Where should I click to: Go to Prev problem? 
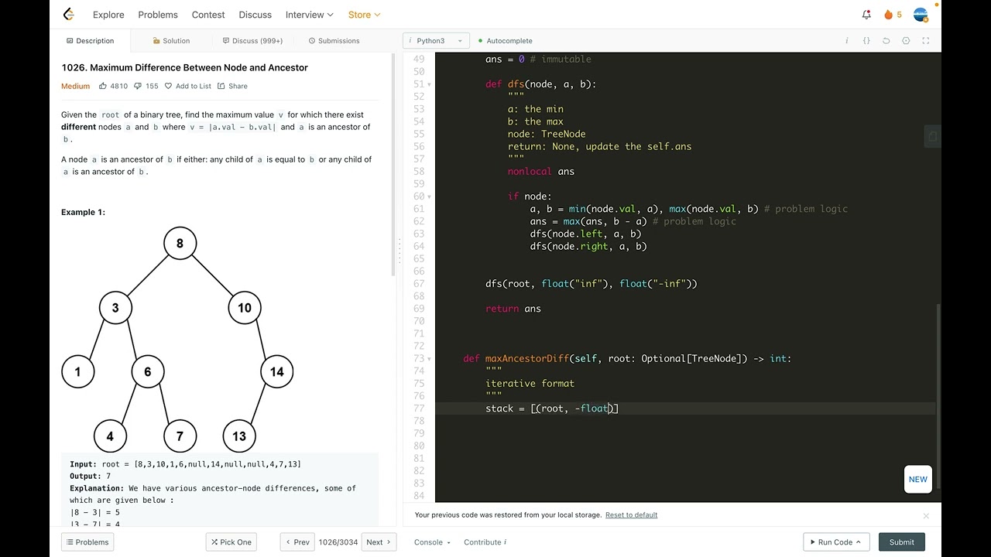(297, 542)
